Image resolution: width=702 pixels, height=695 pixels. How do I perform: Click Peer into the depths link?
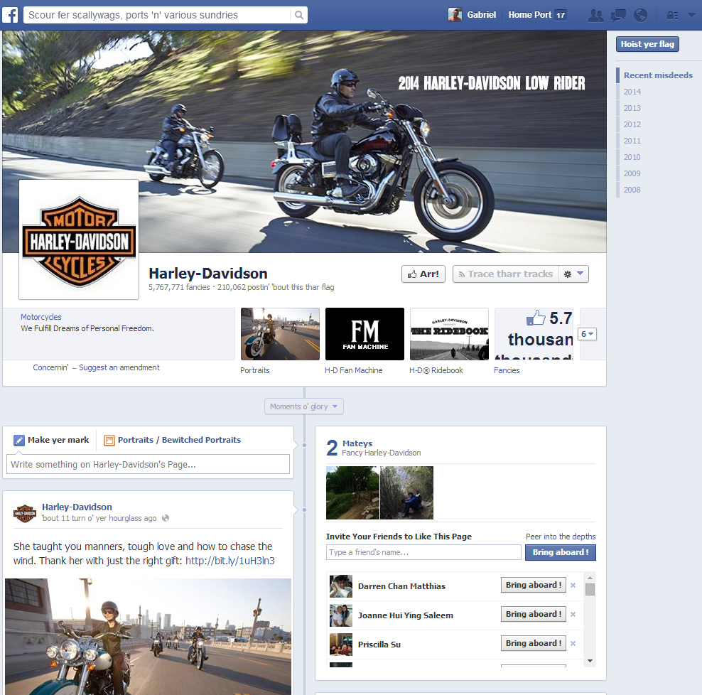click(561, 537)
